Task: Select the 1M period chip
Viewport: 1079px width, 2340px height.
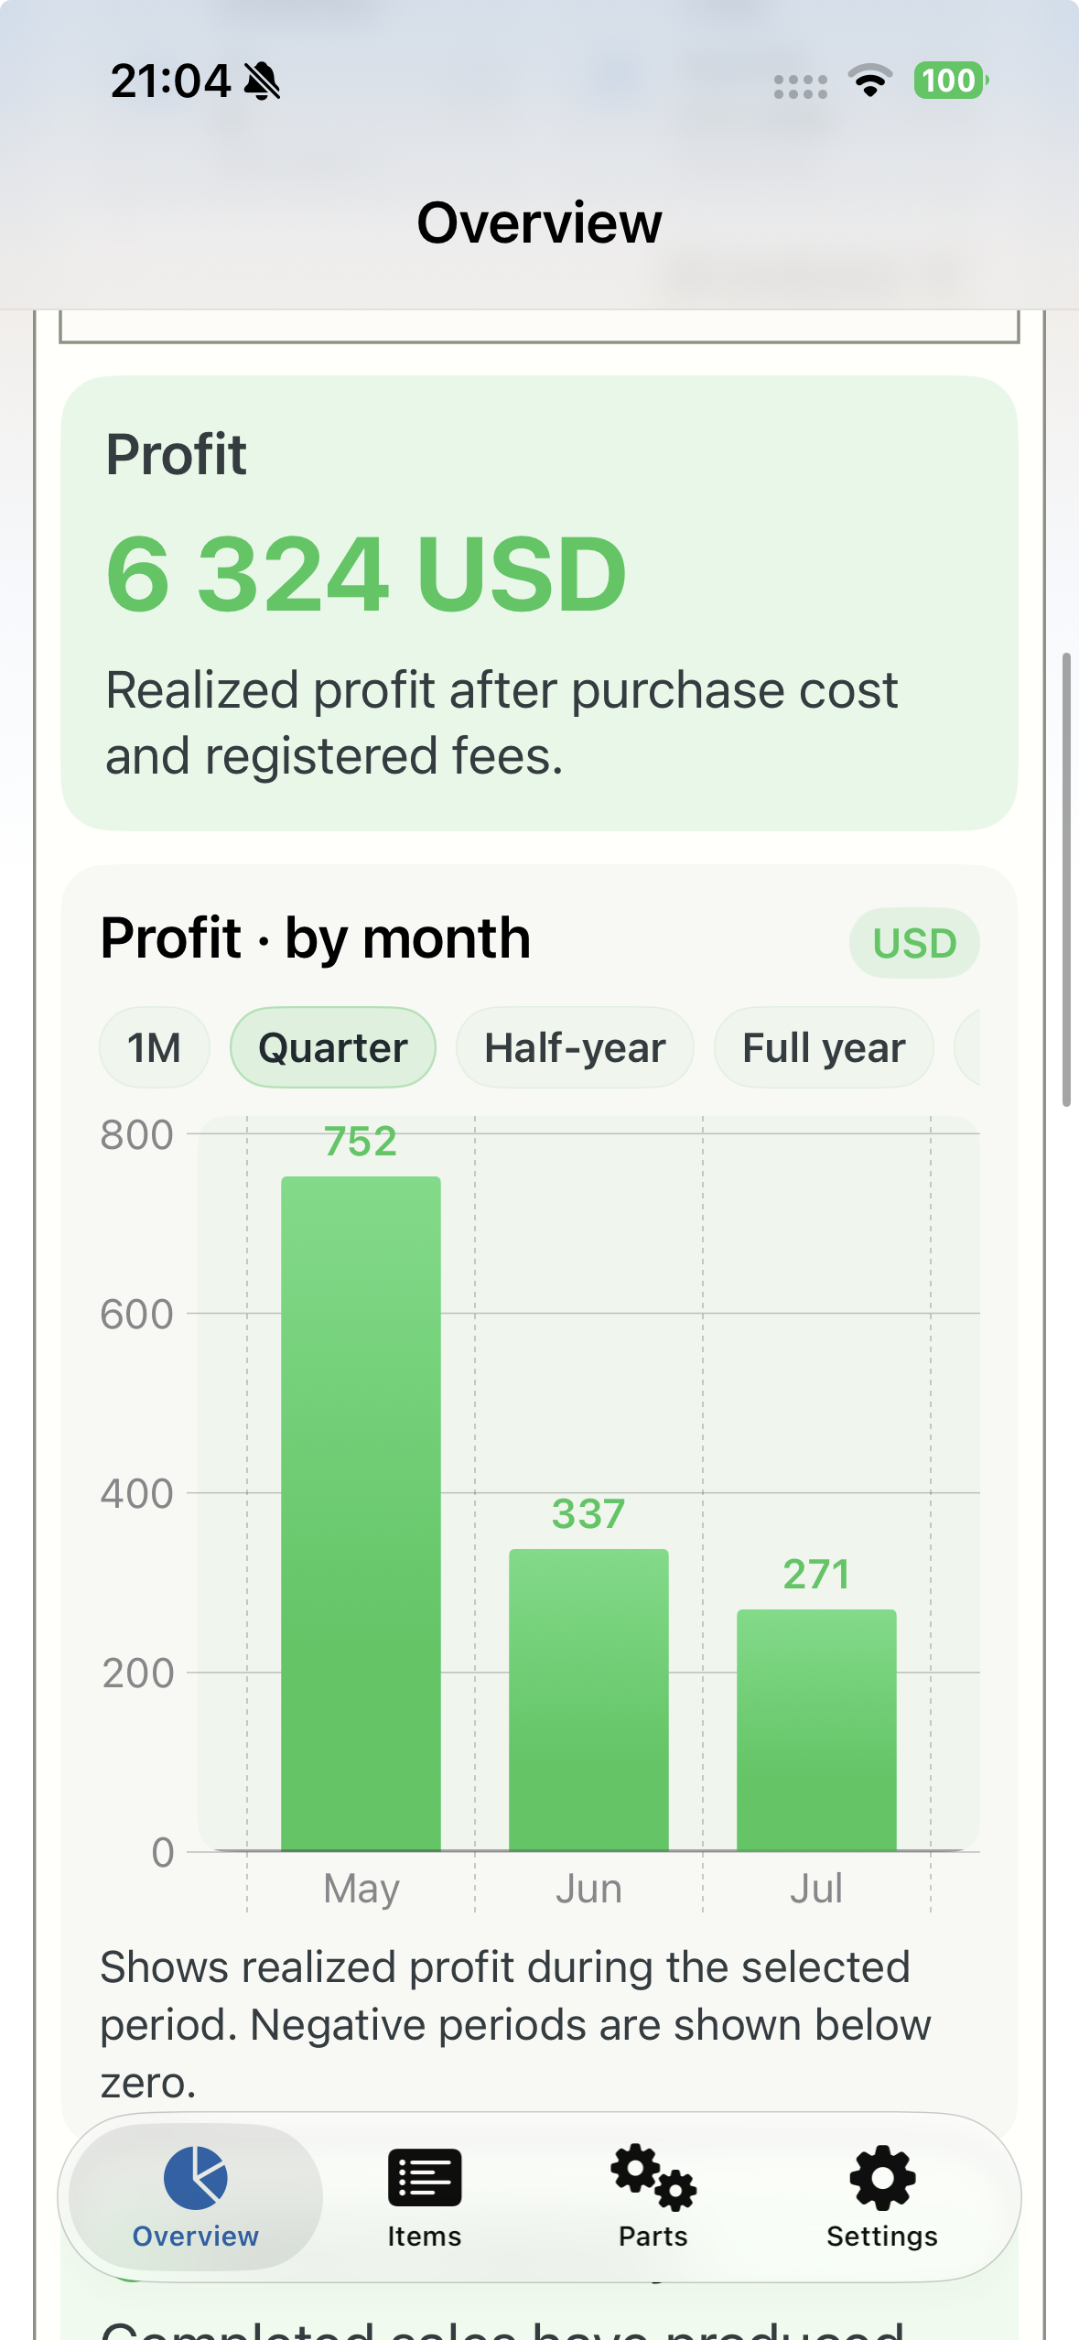Action: point(155,1047)
